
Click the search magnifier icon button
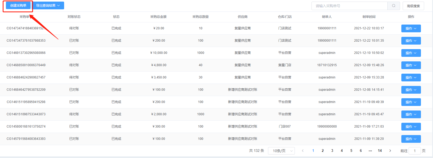point(394,6)
